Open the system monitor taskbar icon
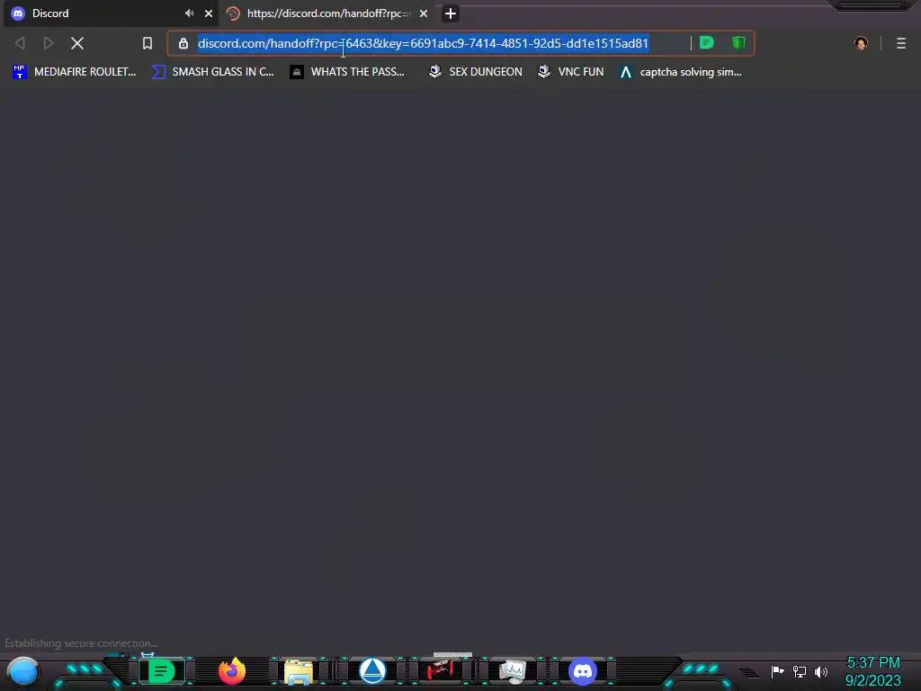 click(x=512, y=671)
